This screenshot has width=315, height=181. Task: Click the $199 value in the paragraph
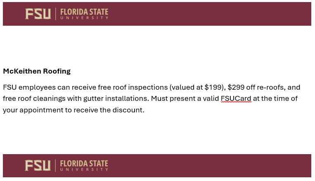pyautogui.click(x=214, y=88)
